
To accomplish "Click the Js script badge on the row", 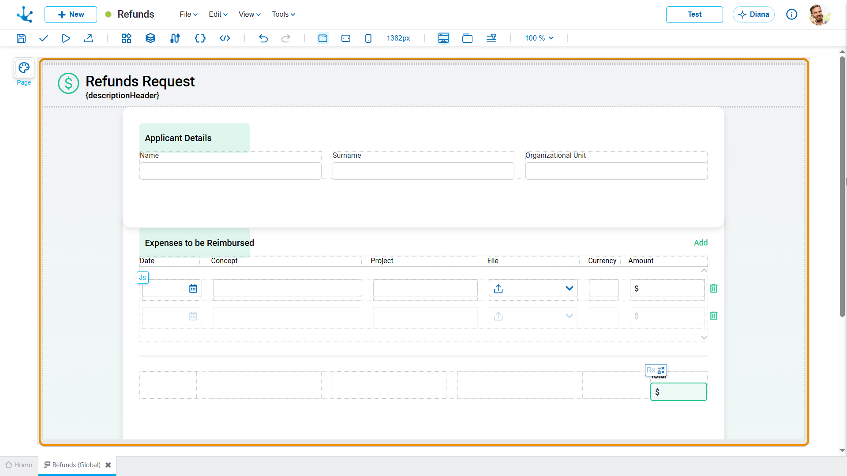I will (x=142, y=278).
